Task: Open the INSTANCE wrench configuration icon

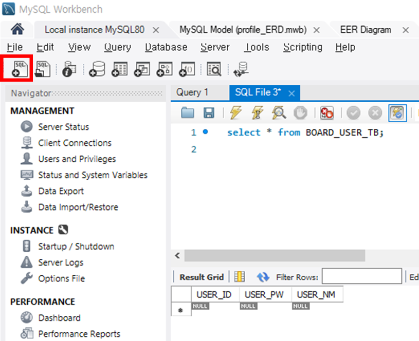Action: 63,230
